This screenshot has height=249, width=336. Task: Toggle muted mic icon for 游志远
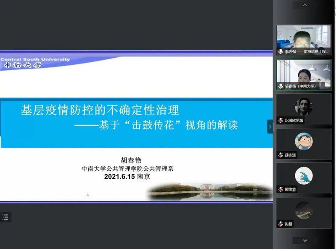click(x=280, y=155)
